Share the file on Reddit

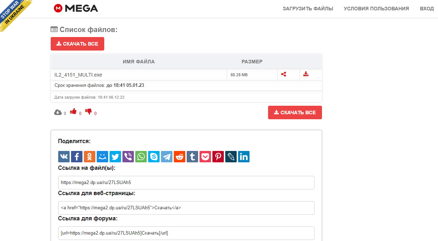(180, 157)
